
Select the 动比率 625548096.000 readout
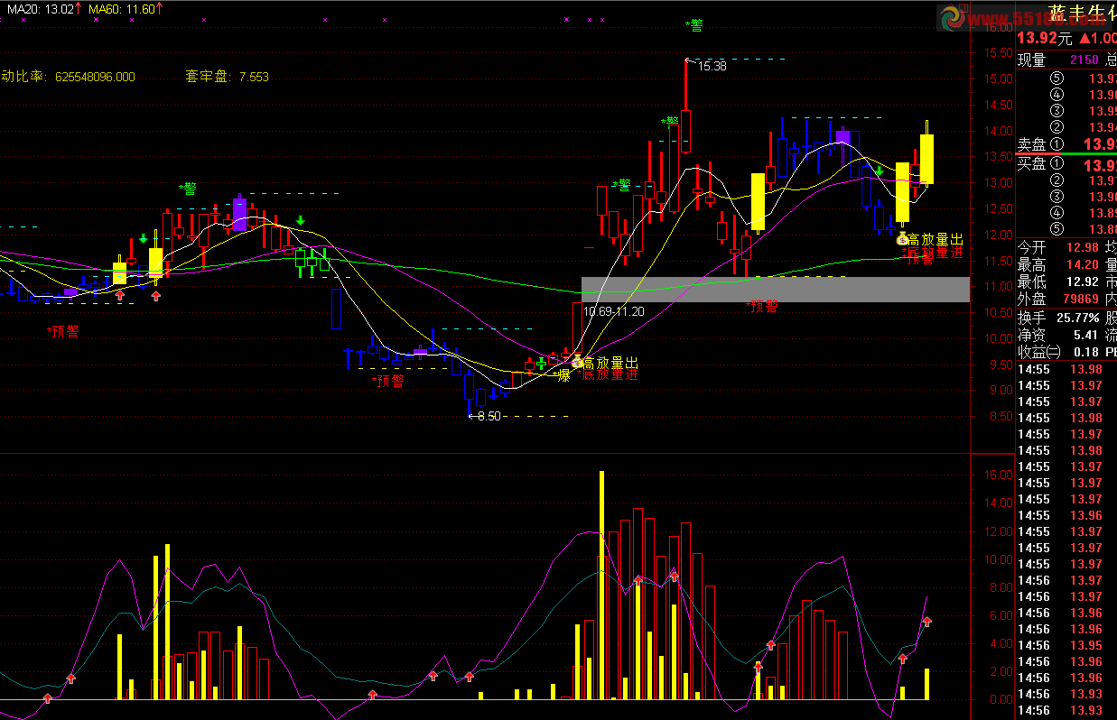(68, 77)
